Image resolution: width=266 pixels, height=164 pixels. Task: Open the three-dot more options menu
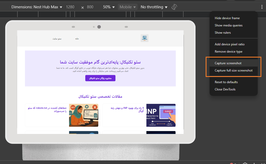[262, 7]
